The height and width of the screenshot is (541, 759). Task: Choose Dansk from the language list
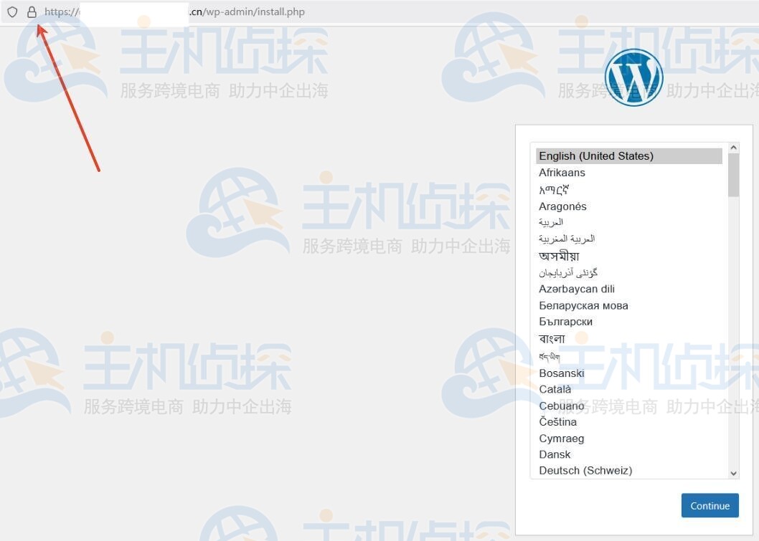click(555, 454)
